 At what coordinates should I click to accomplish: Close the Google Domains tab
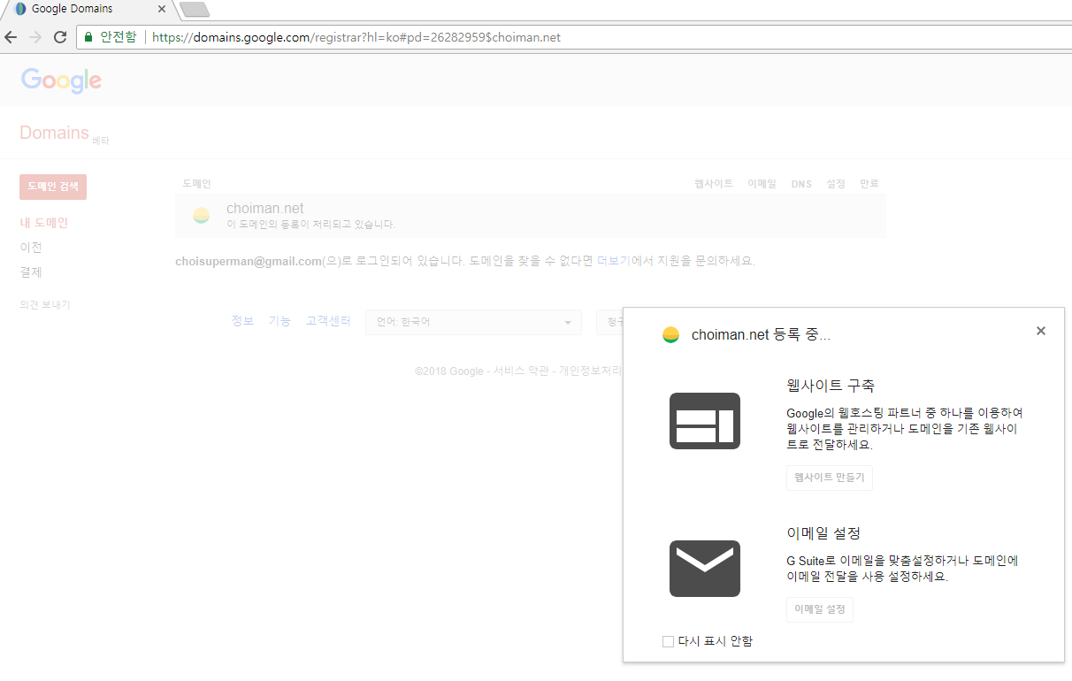[x=162, y=9]
